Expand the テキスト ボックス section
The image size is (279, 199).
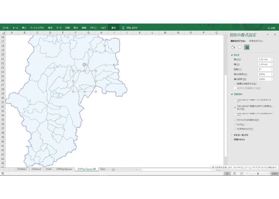(232, 135)
